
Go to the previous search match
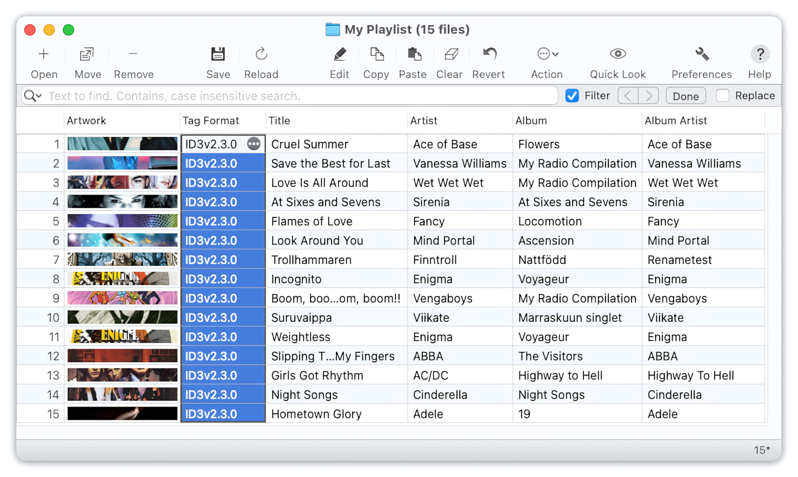(628, 96)
